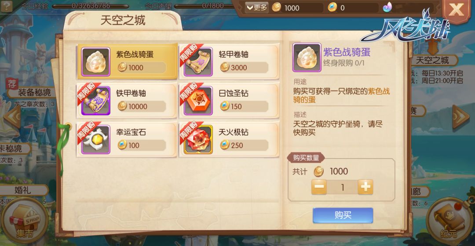Select the 紫色战骑蛋 egg item

coord(127,61)
